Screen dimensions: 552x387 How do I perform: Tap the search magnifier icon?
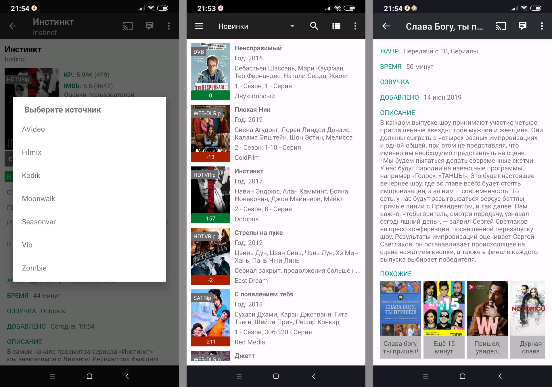[x=314, y=26]
